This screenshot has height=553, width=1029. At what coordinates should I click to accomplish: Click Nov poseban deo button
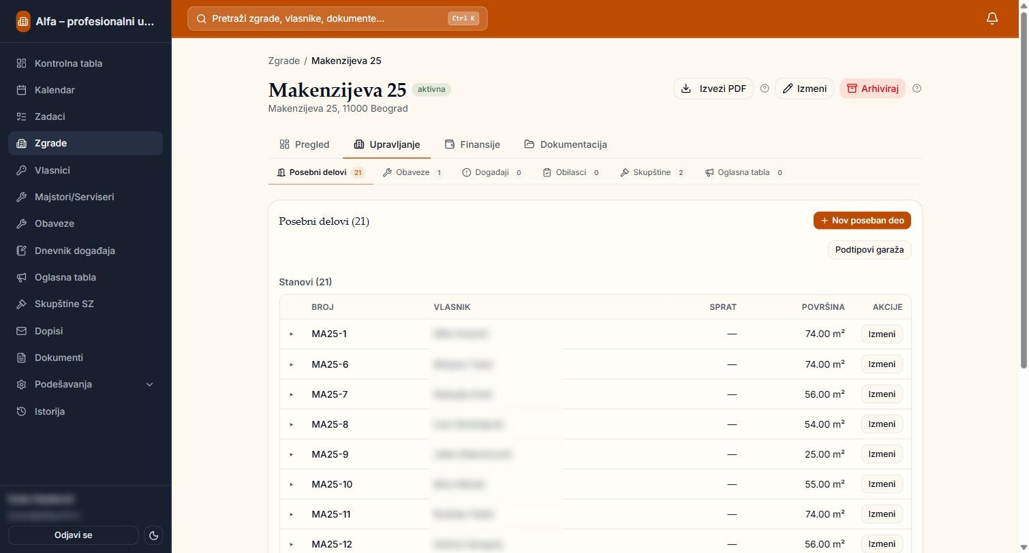pos(862,221)
